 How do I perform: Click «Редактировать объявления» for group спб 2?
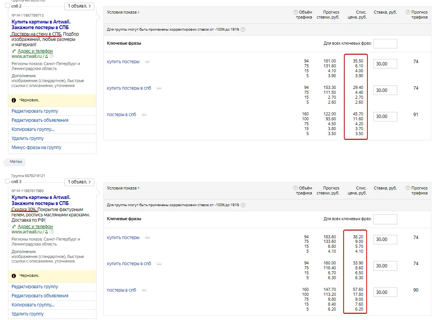click(x=40, y=120)
